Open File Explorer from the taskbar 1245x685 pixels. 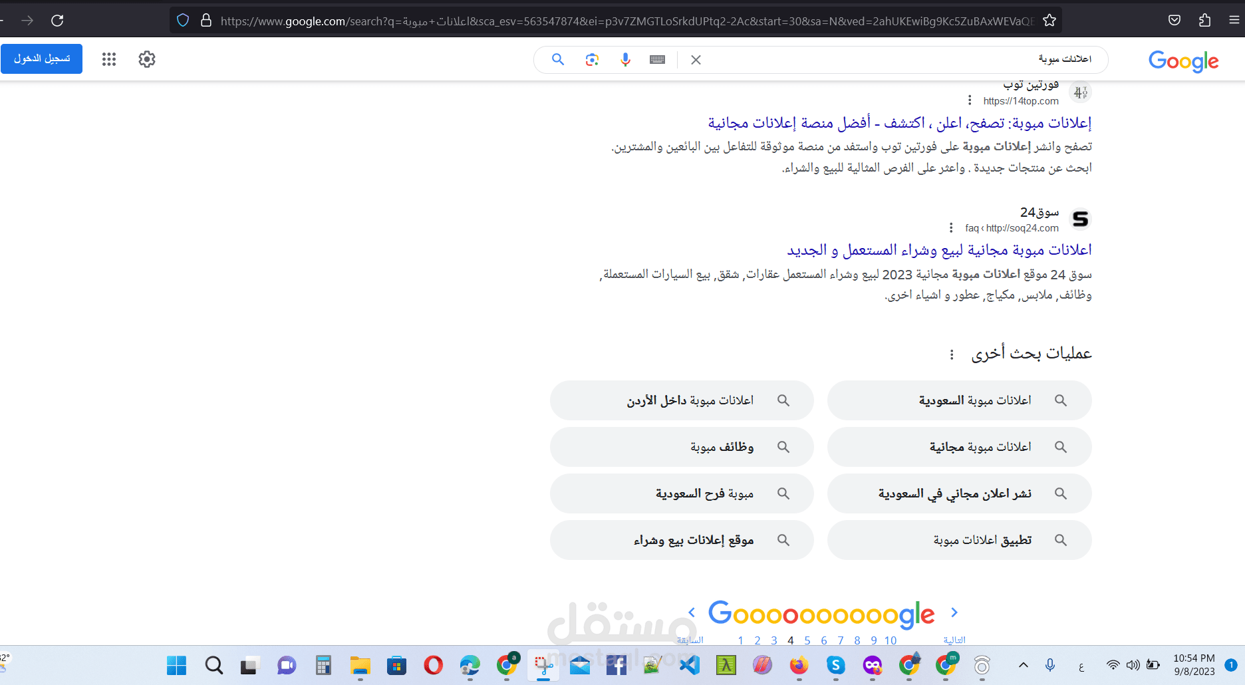[360, 665]
